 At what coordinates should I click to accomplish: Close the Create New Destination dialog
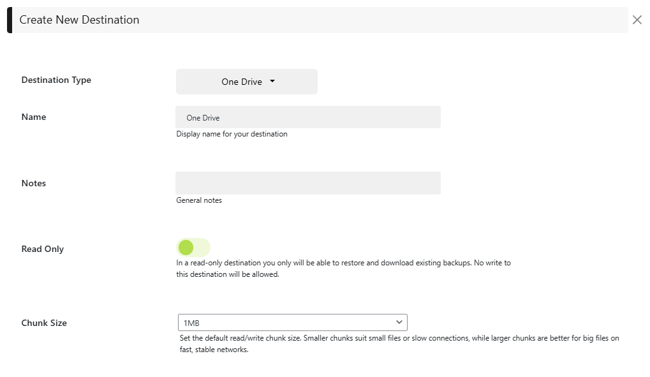(637, 20)
